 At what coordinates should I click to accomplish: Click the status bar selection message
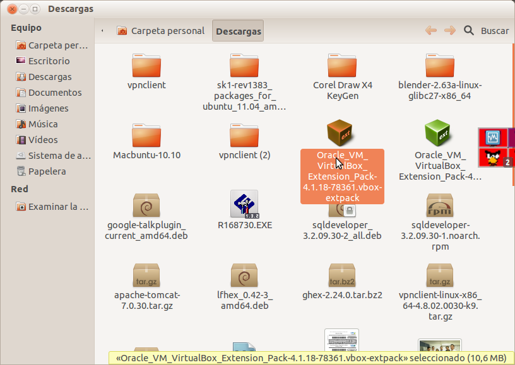point(311,358)
